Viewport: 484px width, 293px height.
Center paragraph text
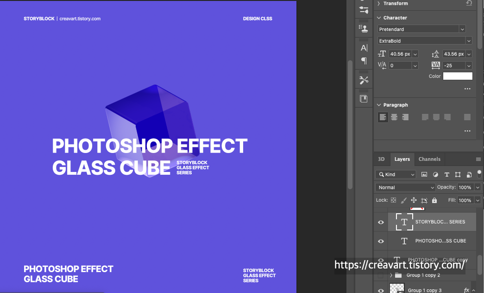click(x=394, y=117)
